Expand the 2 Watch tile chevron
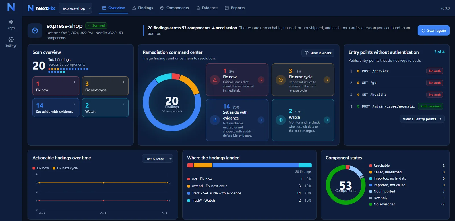The width and height of the screenshot is (455, 221). point(123,104)
